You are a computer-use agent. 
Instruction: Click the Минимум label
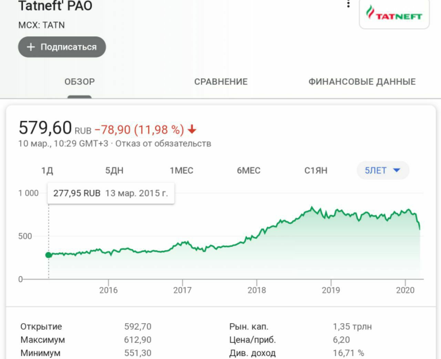[x=40, y=353]
